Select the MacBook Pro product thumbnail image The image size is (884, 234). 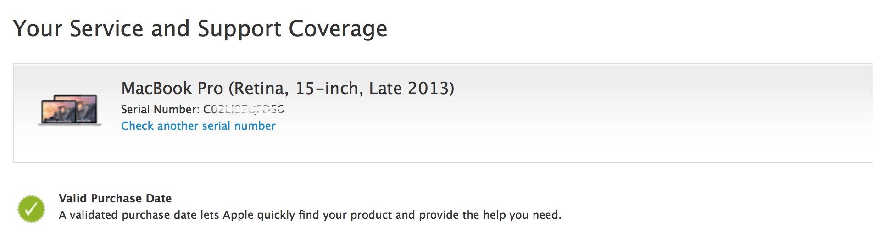tap(70, 110)
